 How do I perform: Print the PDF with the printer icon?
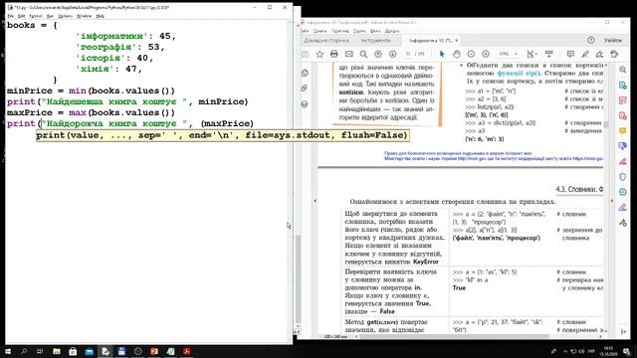[334, 54]
